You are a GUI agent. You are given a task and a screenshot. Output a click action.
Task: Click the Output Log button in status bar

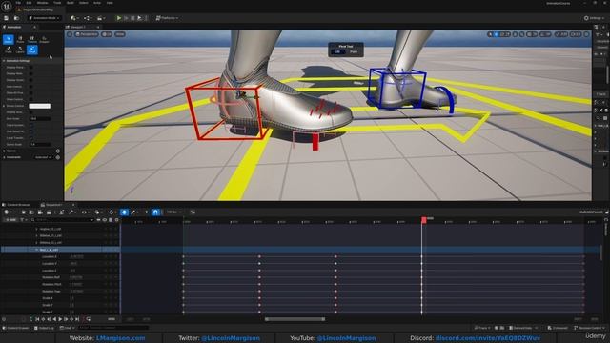(x=44, y=328)
